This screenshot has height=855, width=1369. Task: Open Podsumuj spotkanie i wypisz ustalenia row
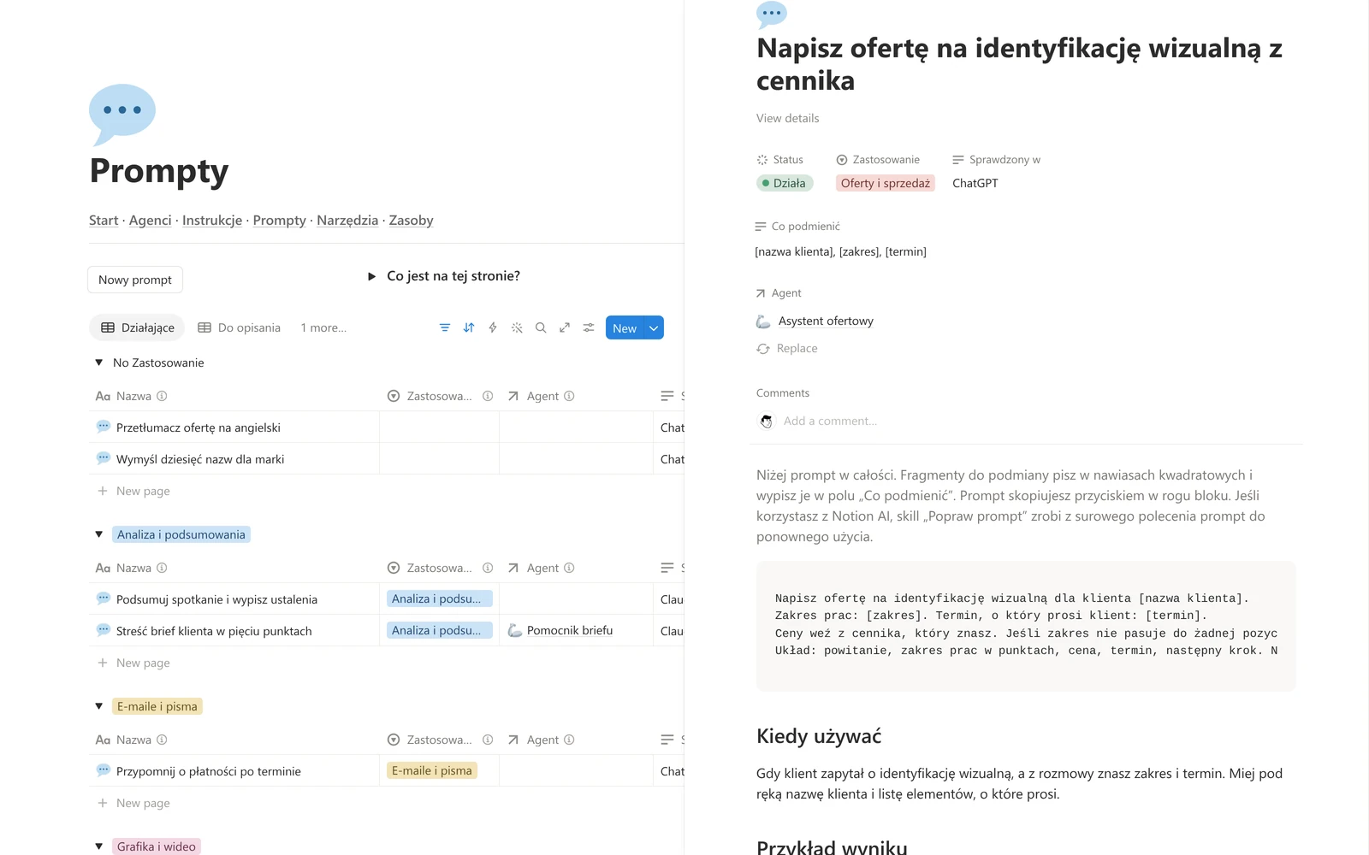[216, 599]
